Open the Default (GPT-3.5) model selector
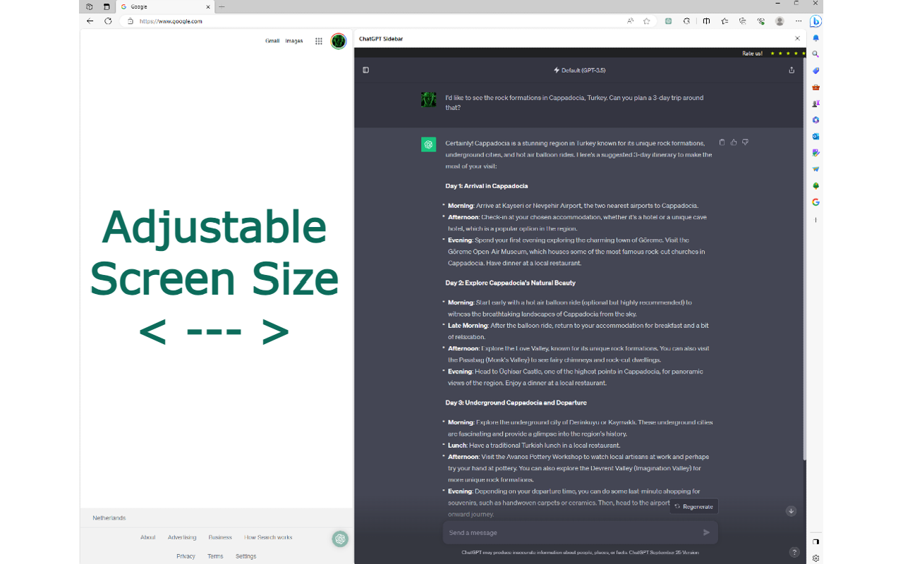The height and width of the screenshot is (564, 903). [x=579, y=70]
